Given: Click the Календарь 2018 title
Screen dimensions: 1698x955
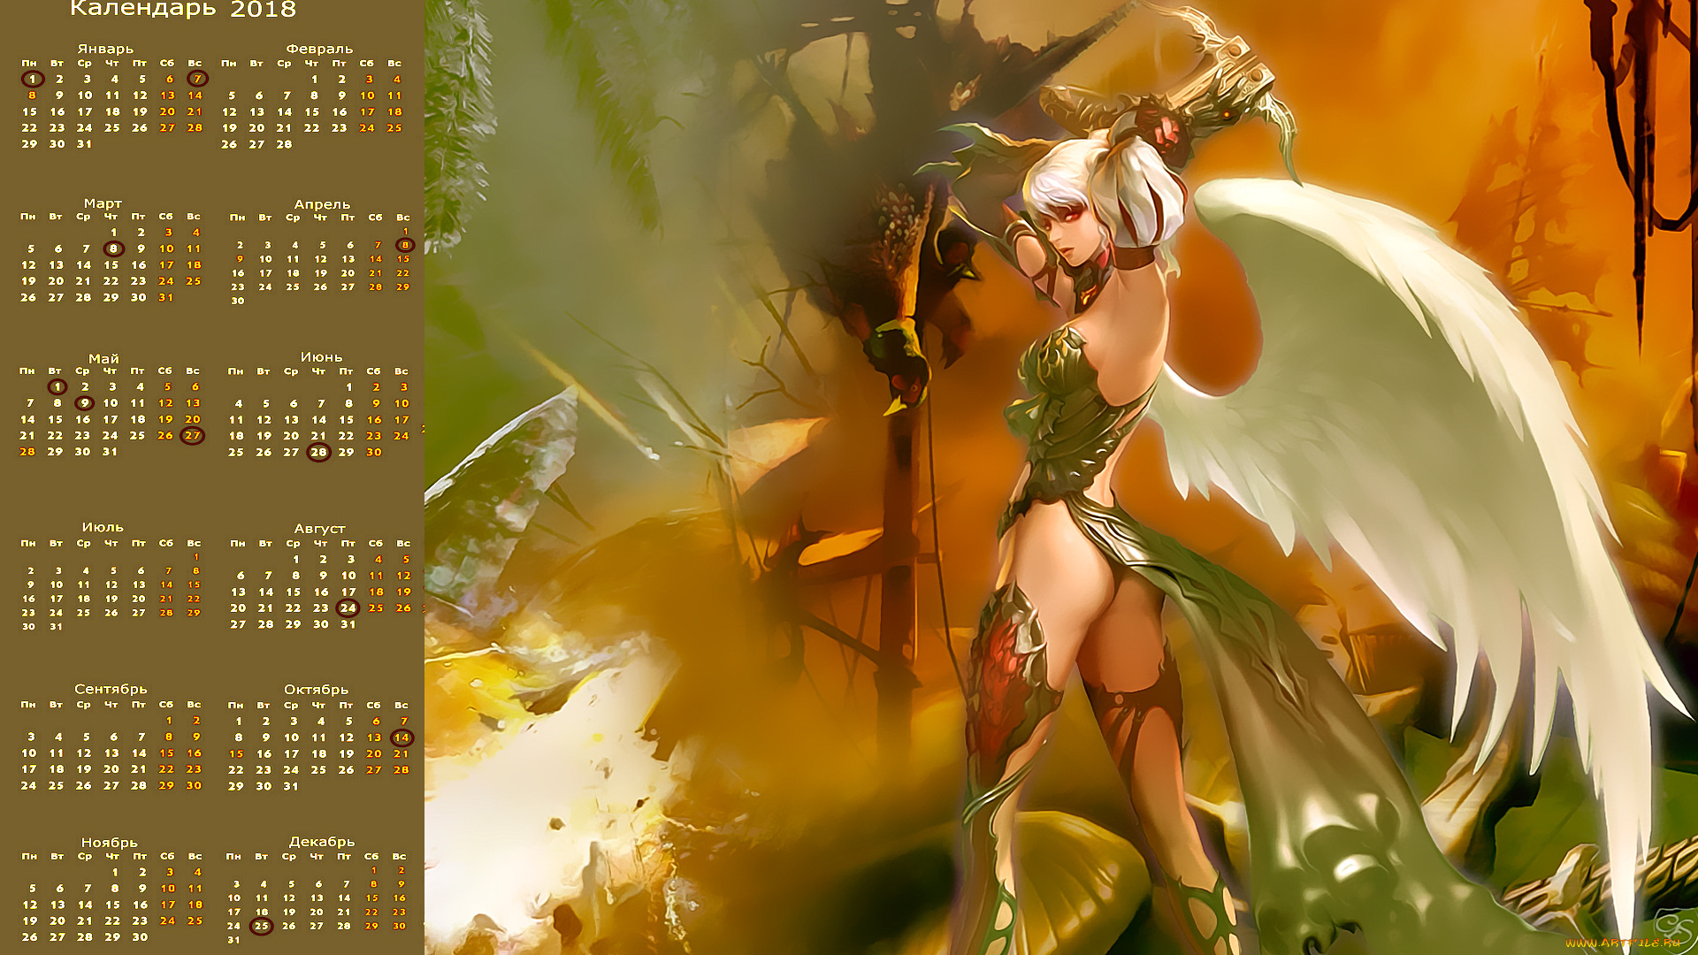Looking at the screenshot, I should point(182,10).
